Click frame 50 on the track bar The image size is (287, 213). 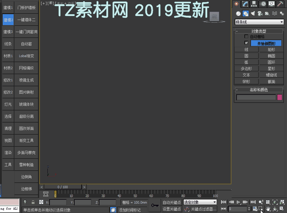(x=135, y=194)
